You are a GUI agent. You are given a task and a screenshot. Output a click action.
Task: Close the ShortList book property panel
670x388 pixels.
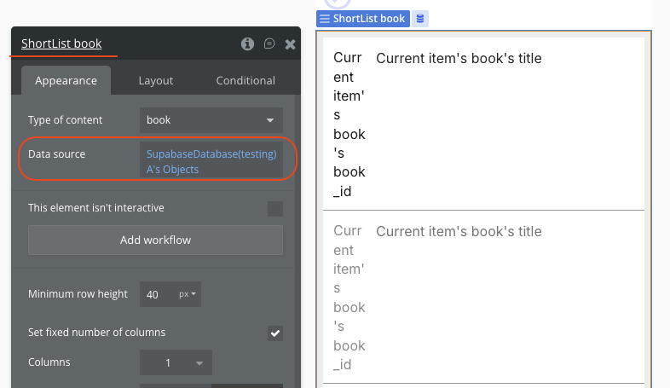290,43
